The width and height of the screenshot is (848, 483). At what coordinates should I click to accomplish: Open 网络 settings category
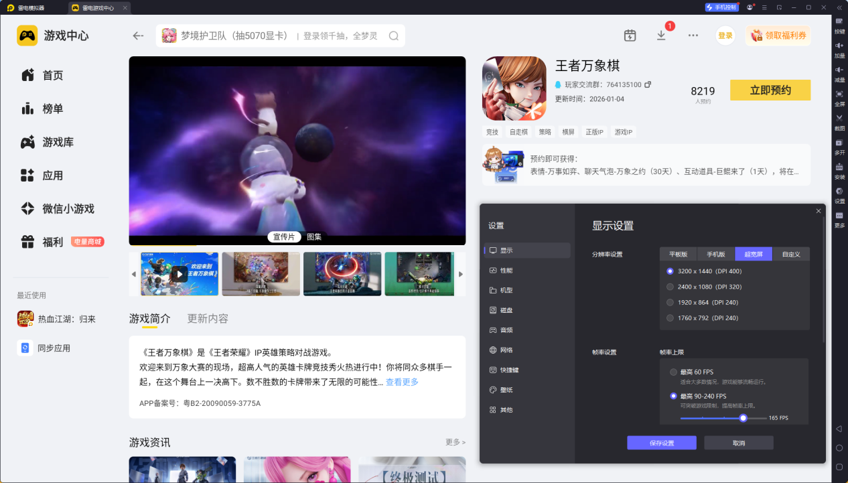point(527,350)
